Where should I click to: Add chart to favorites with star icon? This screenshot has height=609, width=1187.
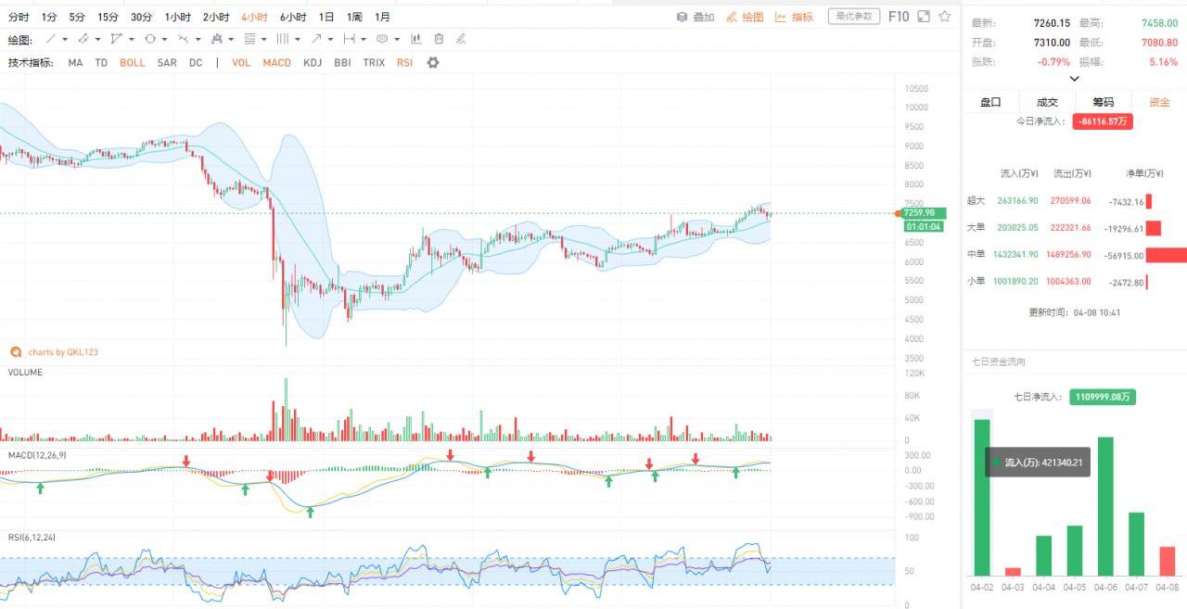(945, 17)
